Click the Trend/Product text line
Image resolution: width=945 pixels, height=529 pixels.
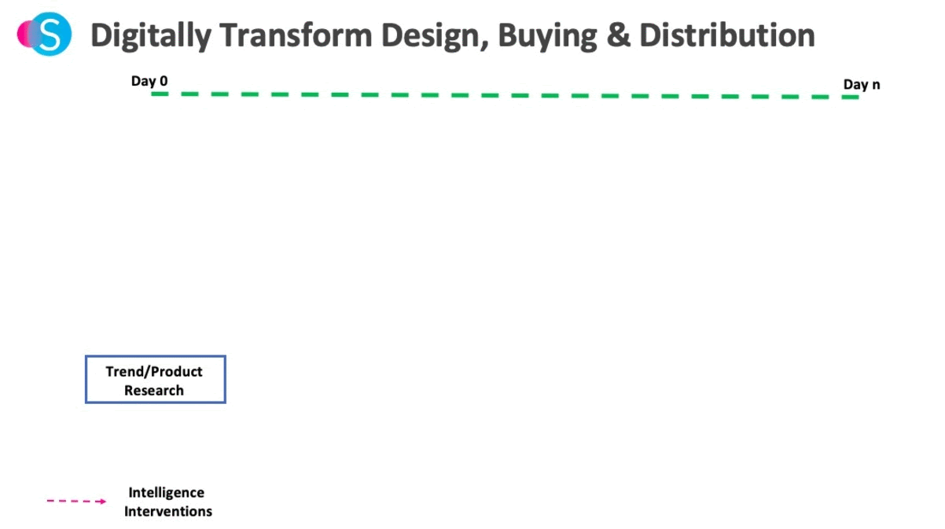(154, 372)
